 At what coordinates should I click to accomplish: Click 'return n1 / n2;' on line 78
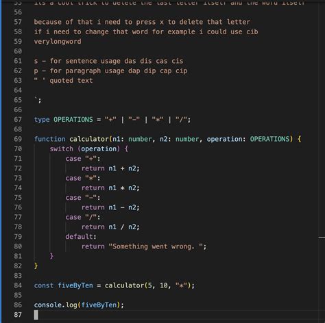[110, 227]
